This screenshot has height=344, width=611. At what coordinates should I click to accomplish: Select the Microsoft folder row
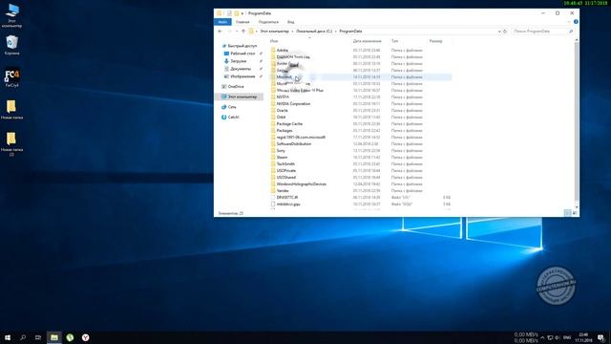pyautogui.click(x=361, y=77)
